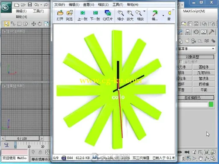Click the 浏览 browse toolbar icon
Image resolution: width=219 pixels, height=164 pixels.
(x=69, y=15)
